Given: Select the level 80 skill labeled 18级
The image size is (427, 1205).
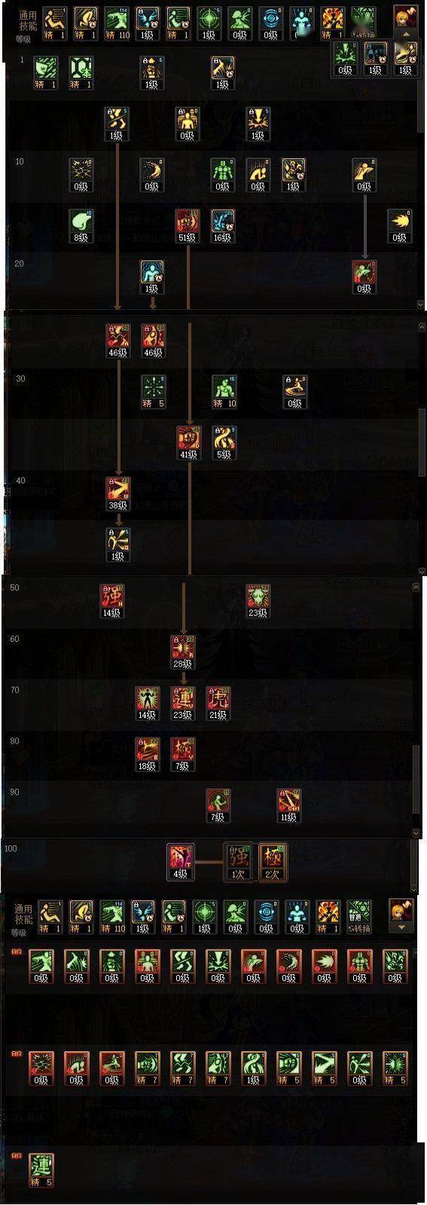Looking at the screenshot, I should [x=148, y=754].
